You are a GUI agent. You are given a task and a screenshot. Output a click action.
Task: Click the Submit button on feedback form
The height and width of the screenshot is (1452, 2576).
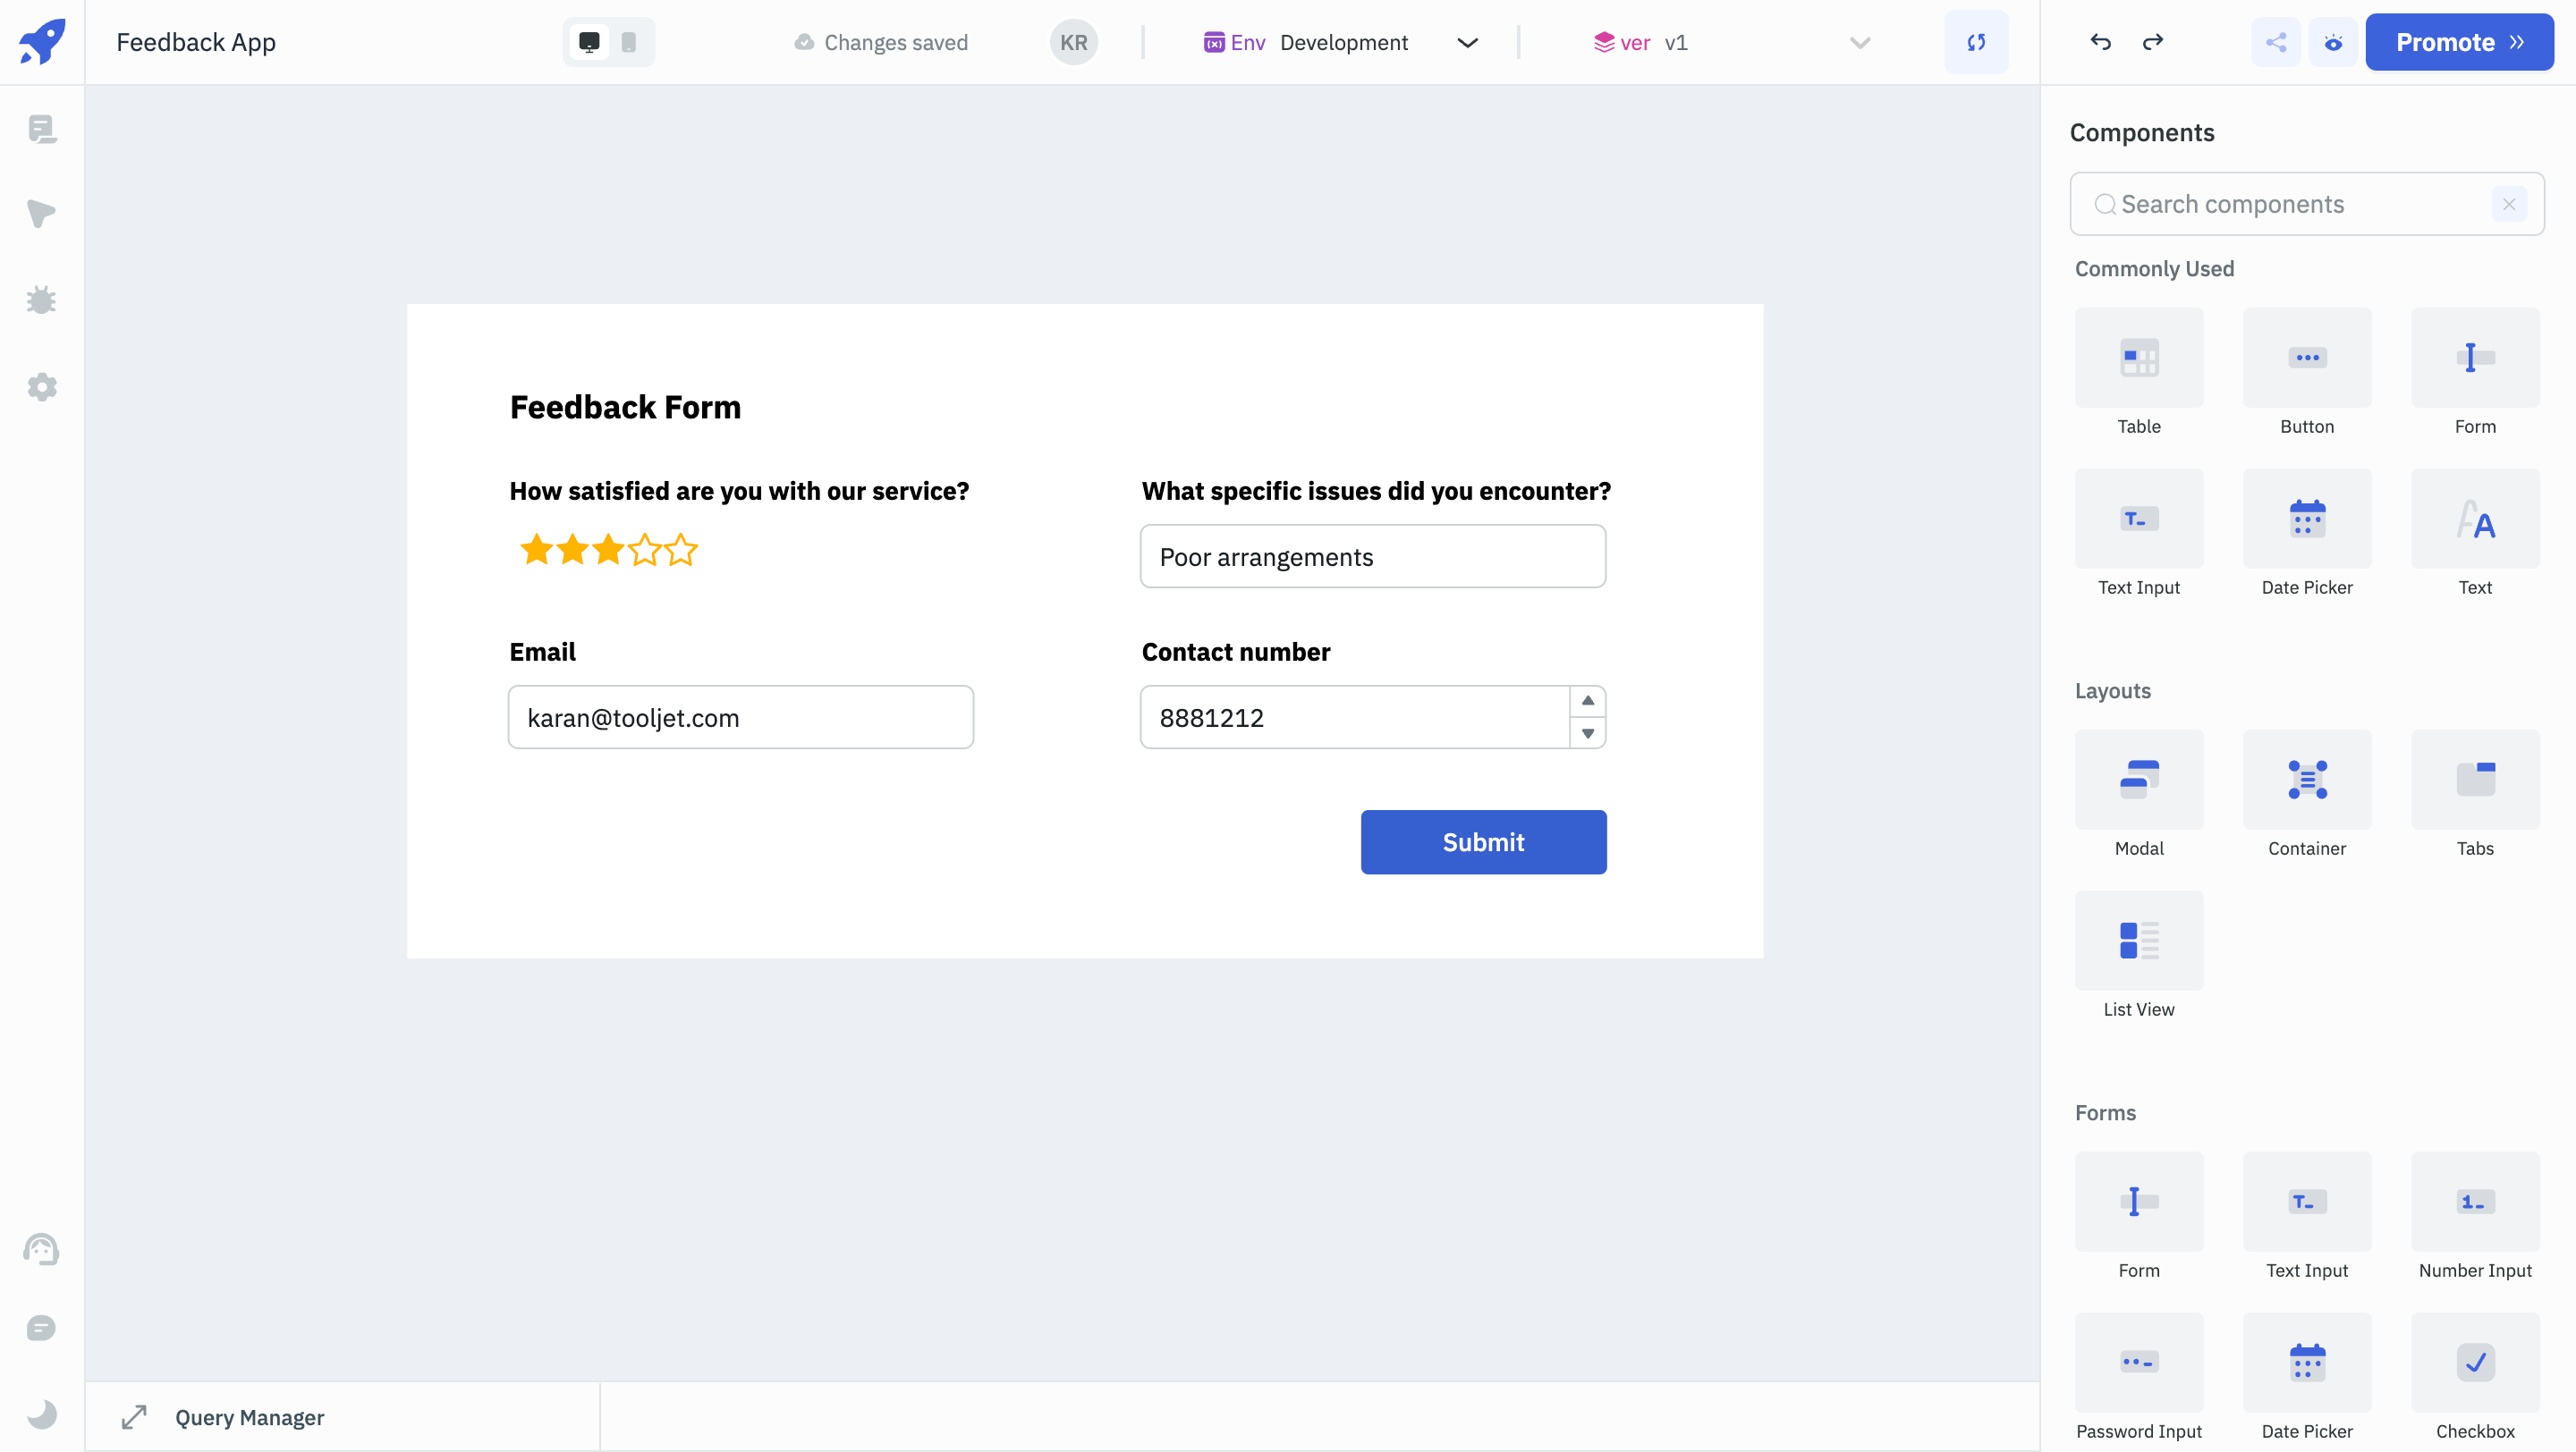click(x=1483, y=842)
